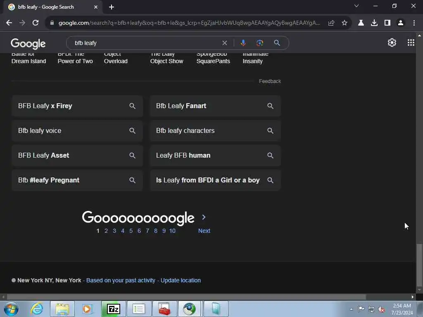423x317 pixels.
Task: Click the Google logo to go home
Action: [28, 44]
